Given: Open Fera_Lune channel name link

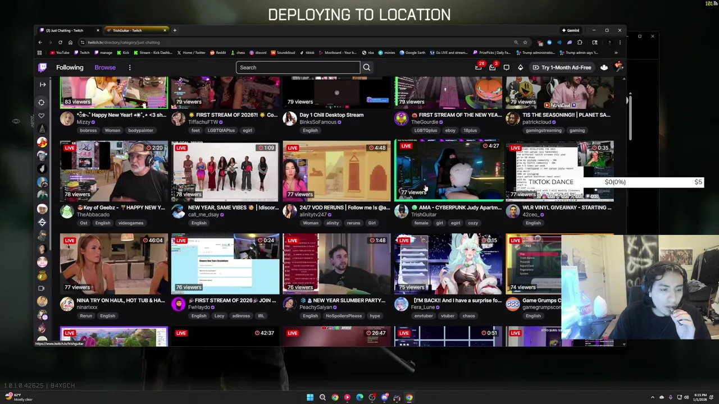Looking at the screenshot, I should (x=424, y=307).
